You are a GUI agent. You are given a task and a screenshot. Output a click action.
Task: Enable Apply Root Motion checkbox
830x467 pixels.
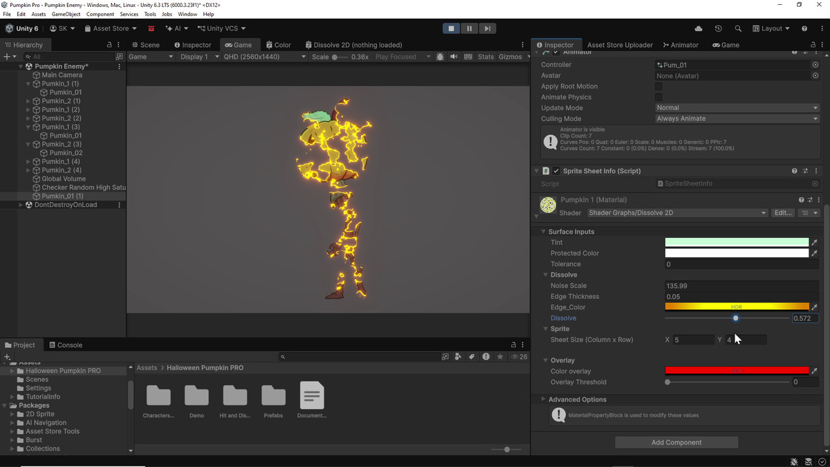(658, 86)
